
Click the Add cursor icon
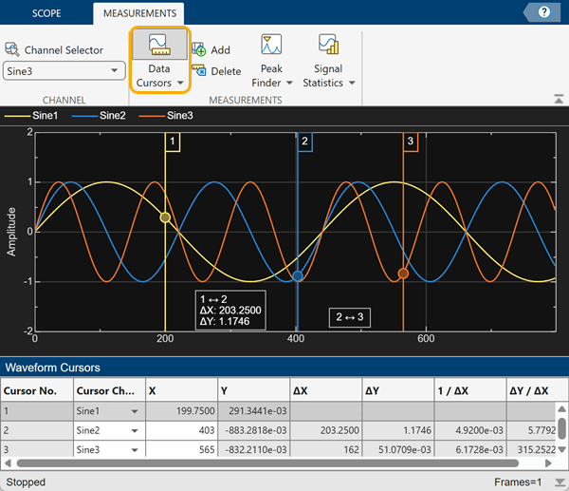[x=199, y=49]
